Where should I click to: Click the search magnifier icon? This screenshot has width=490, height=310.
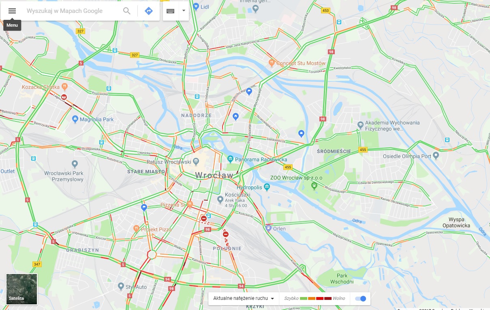pos(127,11)
